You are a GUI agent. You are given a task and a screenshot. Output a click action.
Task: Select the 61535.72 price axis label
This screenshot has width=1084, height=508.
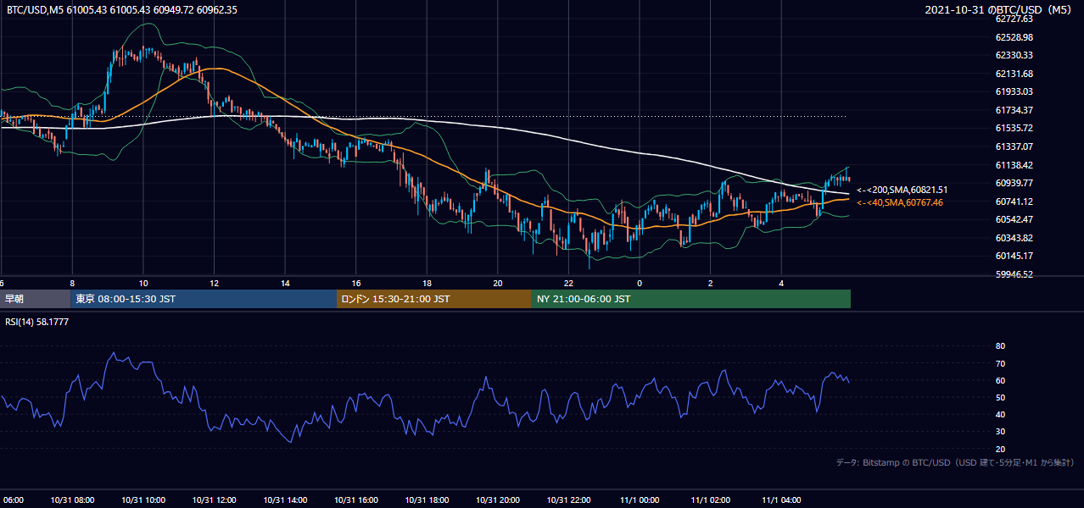pyautogui.click(x=1014, y=128)
